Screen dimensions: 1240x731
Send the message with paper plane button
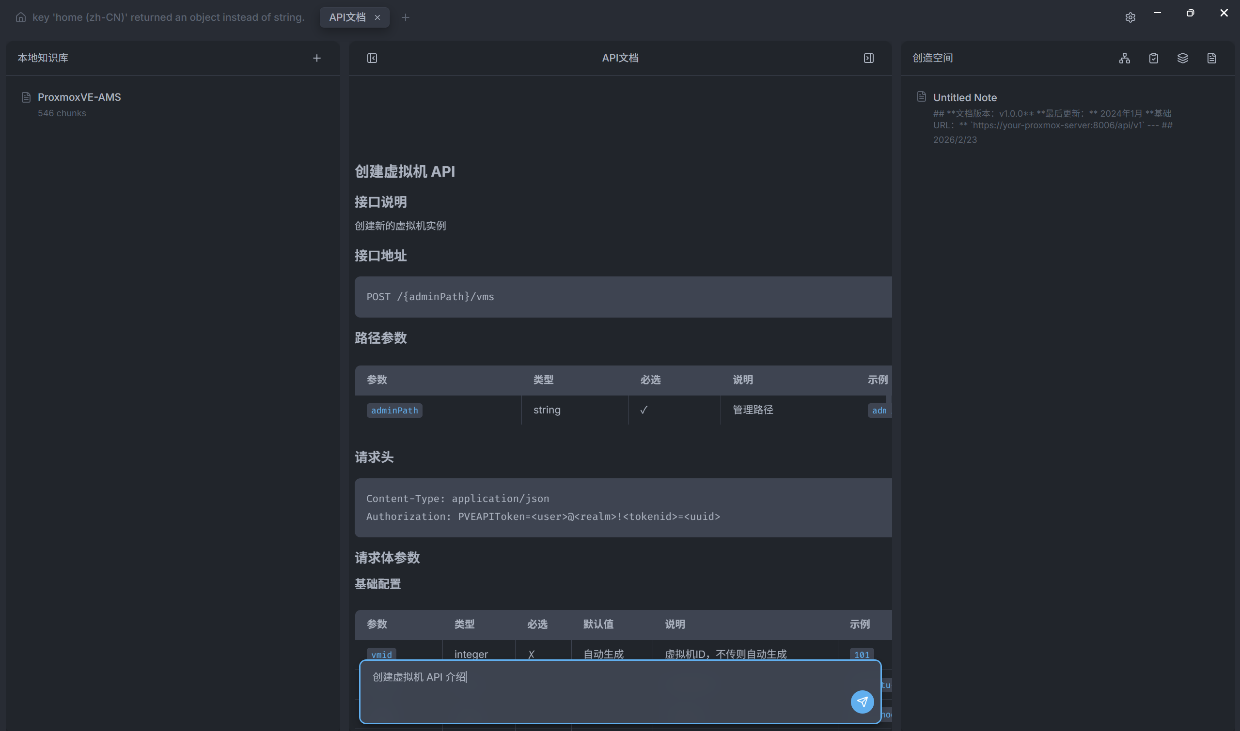click(862, 701)
